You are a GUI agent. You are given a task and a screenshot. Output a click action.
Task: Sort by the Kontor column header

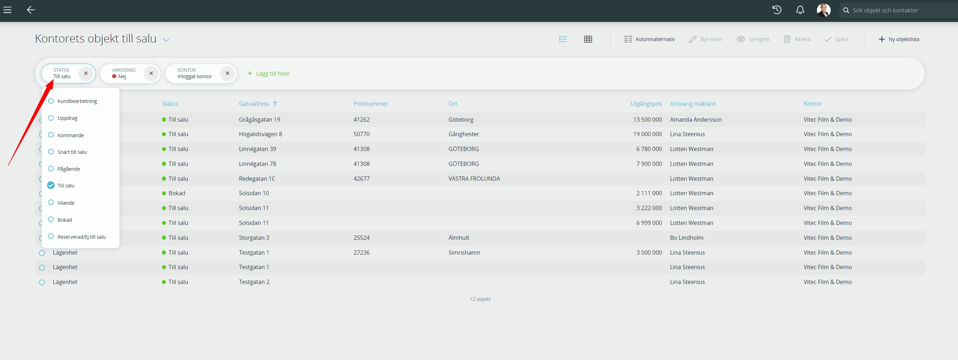coord(813,104)
